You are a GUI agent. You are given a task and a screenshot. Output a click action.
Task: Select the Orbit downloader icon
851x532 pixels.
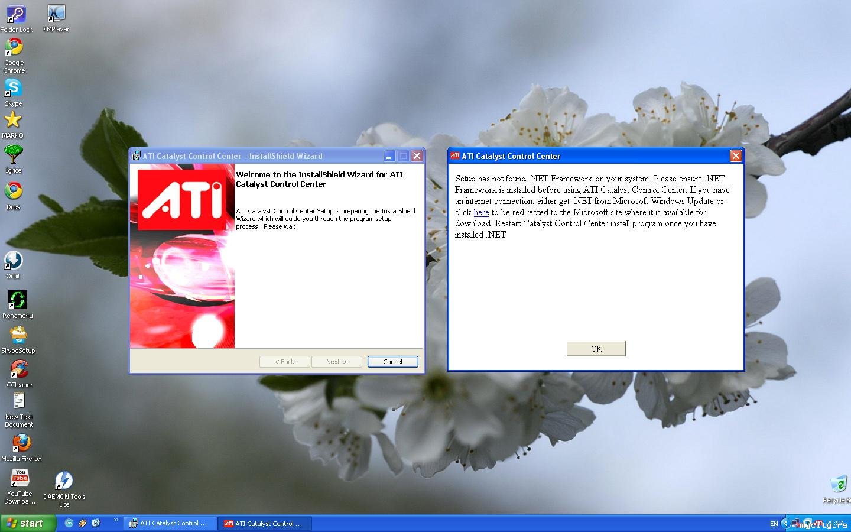pos(13,265)
